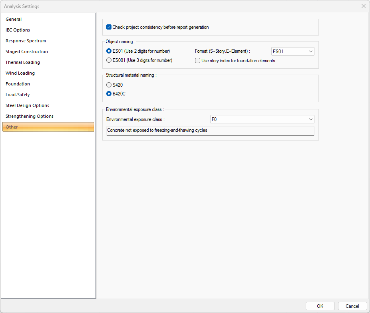Toggle Check project consistency checkbox
Image resolution: width=370 pixels, height=313 pixels.
click(x=109, y=27)
